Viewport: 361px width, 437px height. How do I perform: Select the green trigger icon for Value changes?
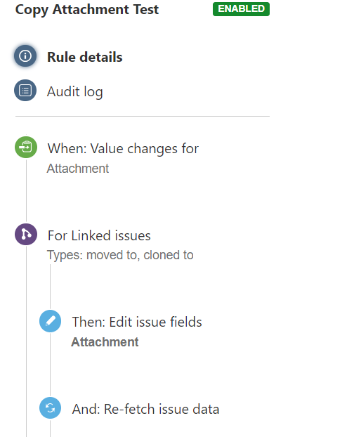pos(26,147)
